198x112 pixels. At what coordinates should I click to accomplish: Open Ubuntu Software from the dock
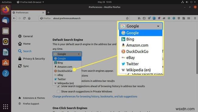pos(5,62)
